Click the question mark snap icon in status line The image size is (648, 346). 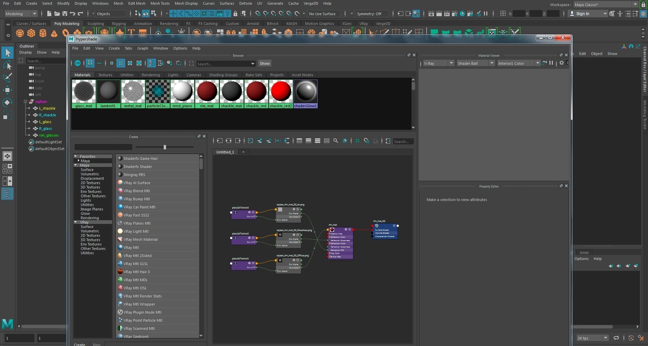227,13
